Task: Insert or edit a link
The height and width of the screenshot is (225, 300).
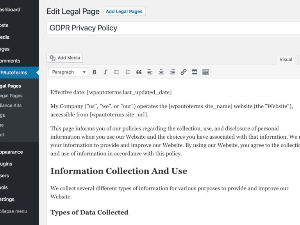Action: point(183,72)
